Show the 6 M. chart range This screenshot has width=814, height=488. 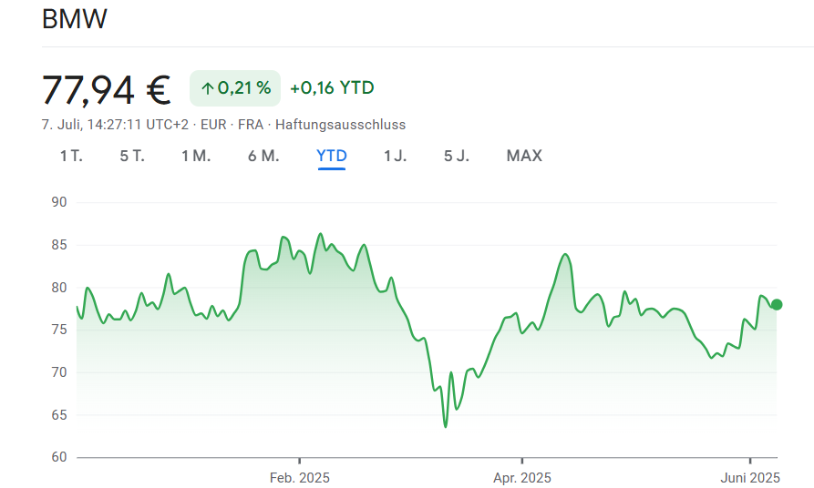(x=263, y=156)
